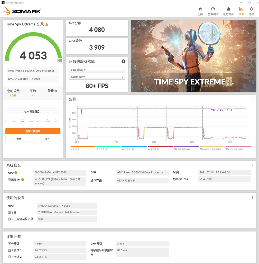Open the three-dot menu of the 监控 panel
The image size is (259, 264).
click(x=253, y=99)
